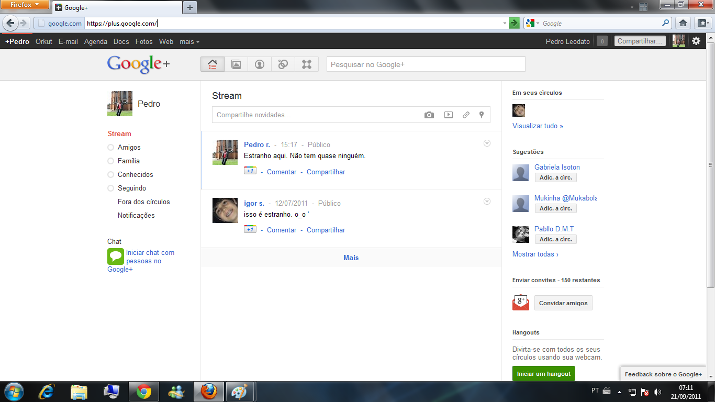Open E-mail in the Google bar
The width and height of the screenshot is (715, 402).
[68, 41]
